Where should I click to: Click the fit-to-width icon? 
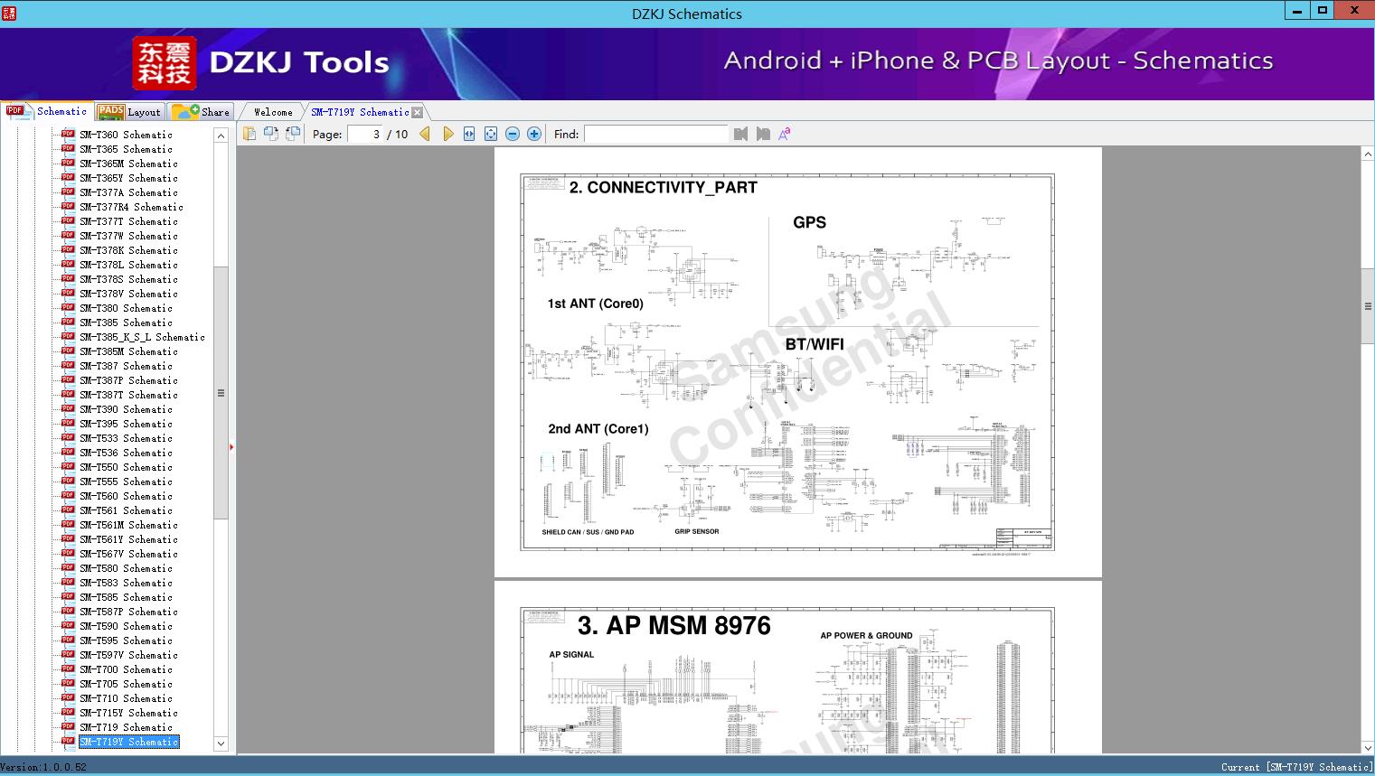tap(469, 134)
